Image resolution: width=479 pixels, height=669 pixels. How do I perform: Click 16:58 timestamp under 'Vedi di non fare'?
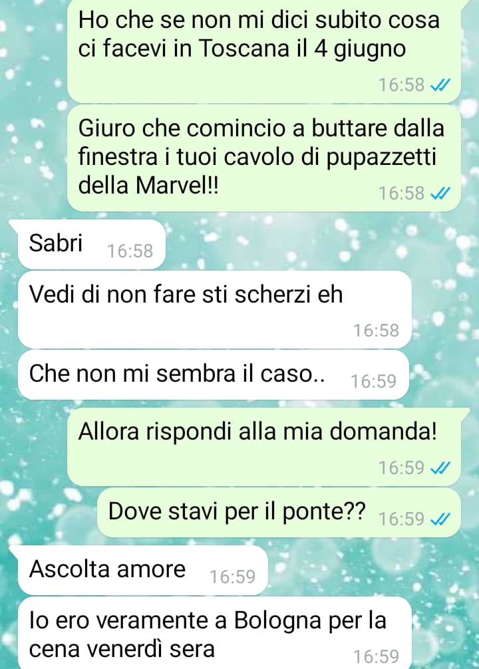376,331
